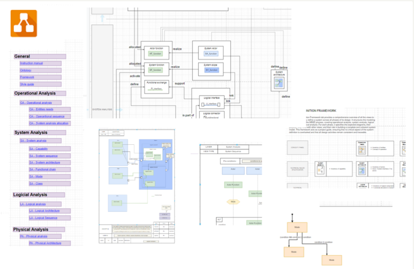Image resolution: width=414 pixels, height=269 pixels.
Task: Select the FI_interface element
Action: point(156,88)
